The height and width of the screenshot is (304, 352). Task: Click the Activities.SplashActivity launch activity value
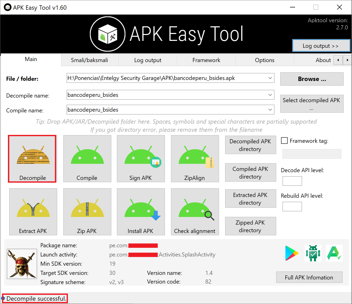coord(187,254)
